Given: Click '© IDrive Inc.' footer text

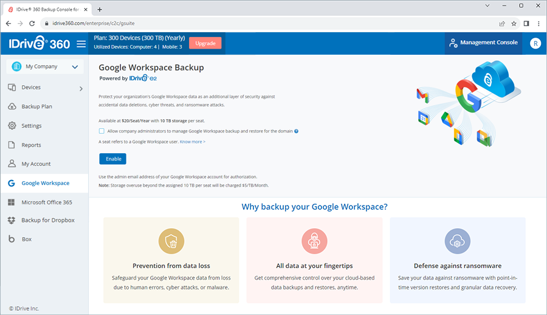Looking at the screenshot, I should (x=24, y=308).
